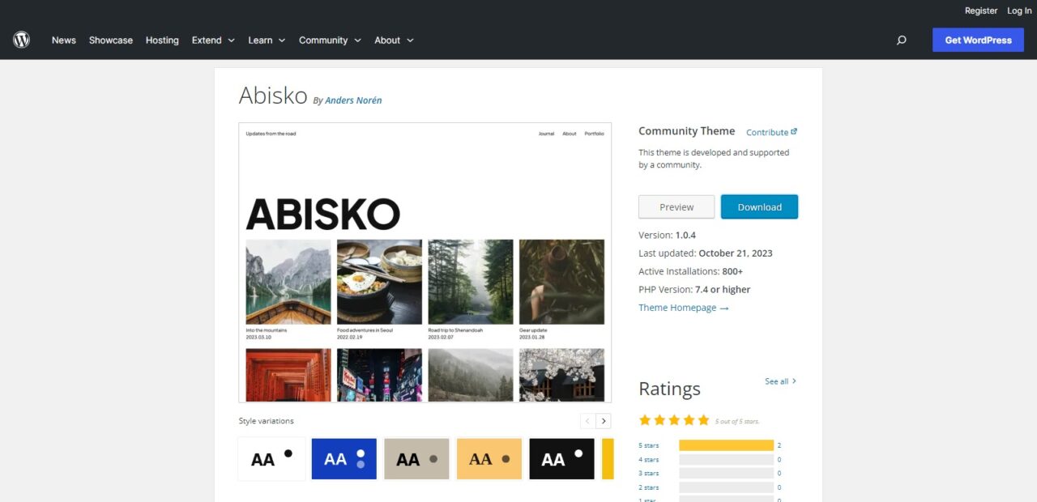Click the Get WordPress button
Viewport: 1037px width, 502px height.
point(978,40)
